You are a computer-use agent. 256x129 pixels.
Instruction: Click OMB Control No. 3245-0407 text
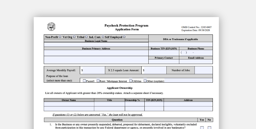196,27
